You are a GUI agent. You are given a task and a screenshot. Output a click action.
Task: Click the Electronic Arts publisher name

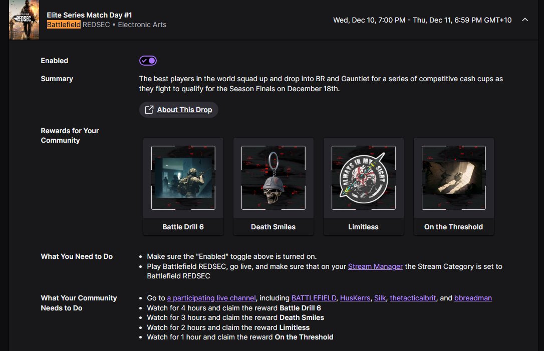point(142,25)
